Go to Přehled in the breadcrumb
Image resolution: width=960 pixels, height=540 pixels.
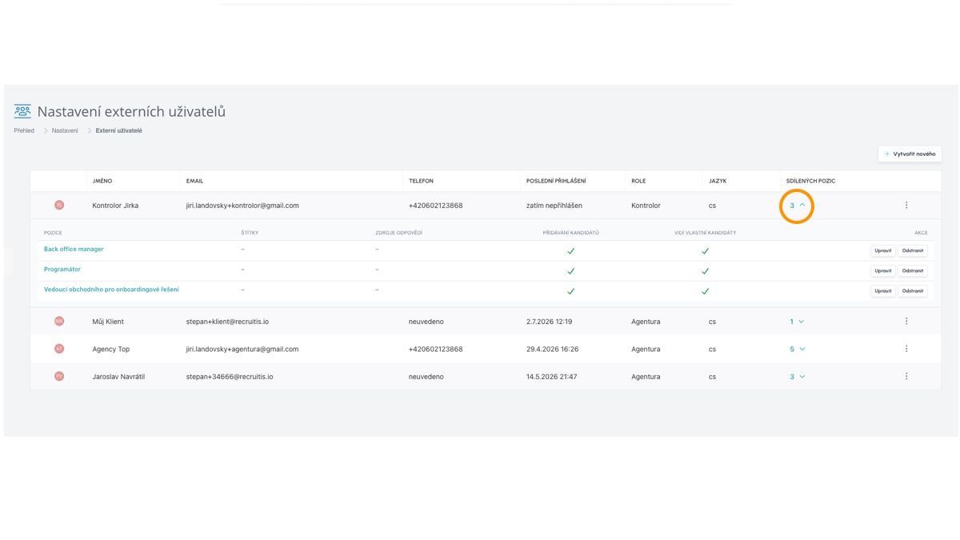point(24,130)
